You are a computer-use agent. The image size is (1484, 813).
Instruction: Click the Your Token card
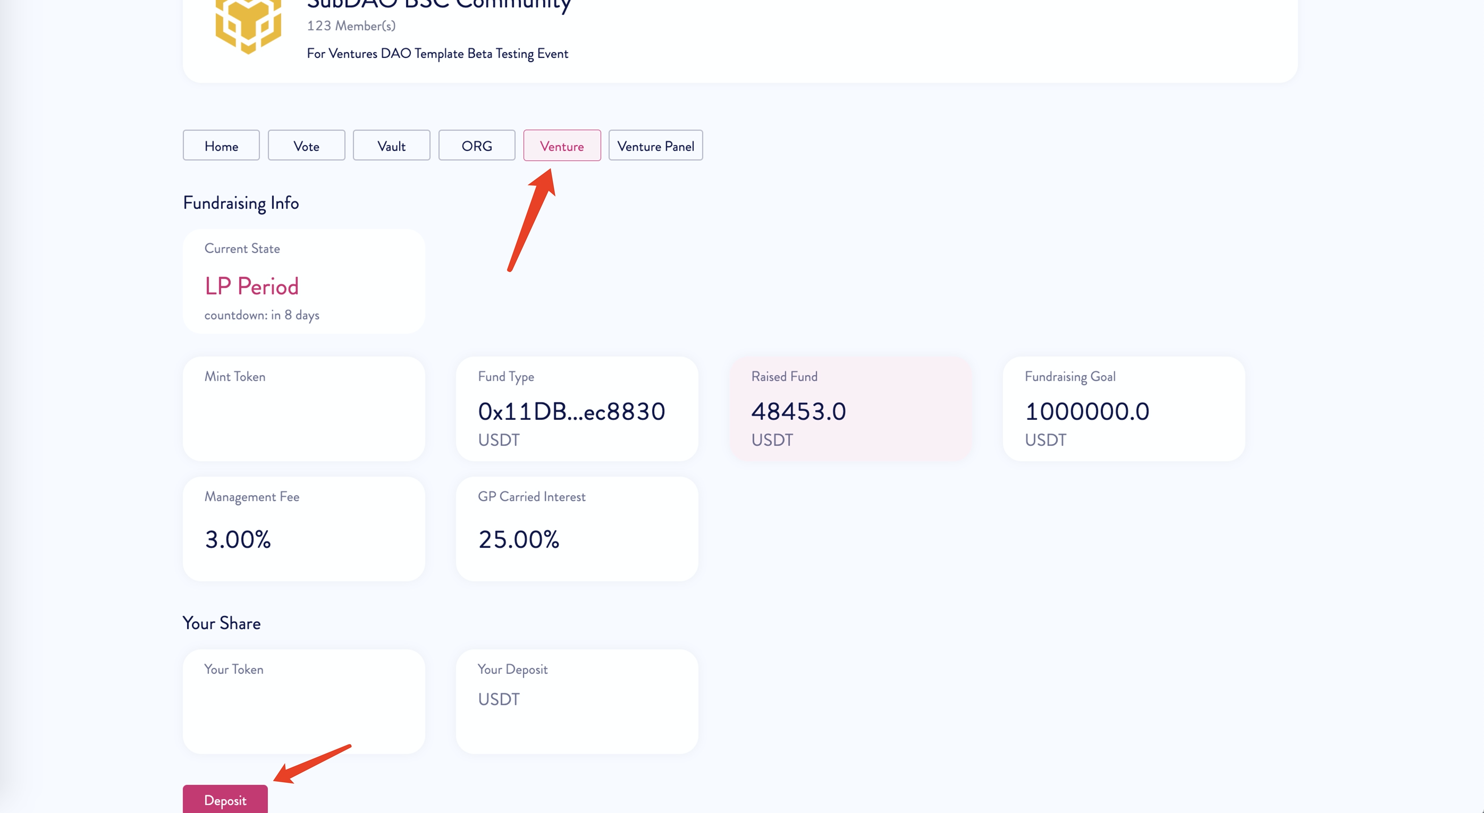[x=303, y=701]
